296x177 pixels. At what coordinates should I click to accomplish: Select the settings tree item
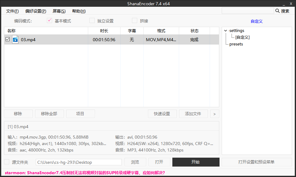pyautogui.click(x=237, y=30)
